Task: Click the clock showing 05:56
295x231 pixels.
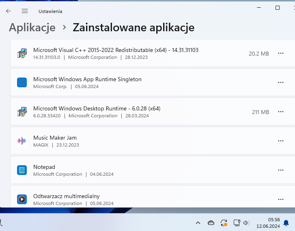Action: 268,222
